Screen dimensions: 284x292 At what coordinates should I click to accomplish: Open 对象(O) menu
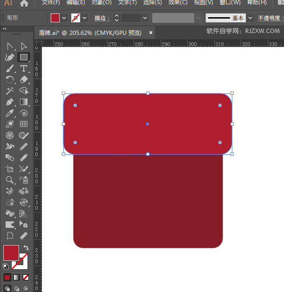pos(101,3)
